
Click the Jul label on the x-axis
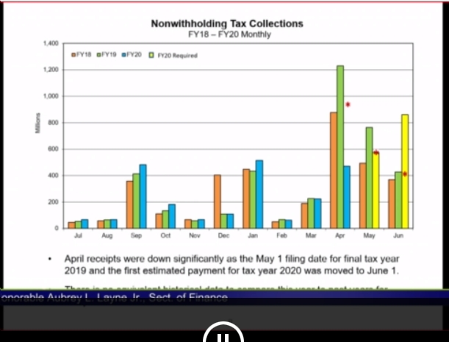(x=78, y=235)
